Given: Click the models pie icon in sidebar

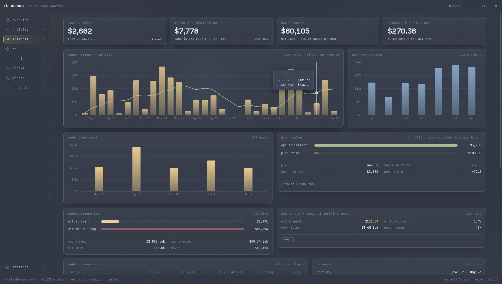Looking at the screenshot, I should (8, 78).
